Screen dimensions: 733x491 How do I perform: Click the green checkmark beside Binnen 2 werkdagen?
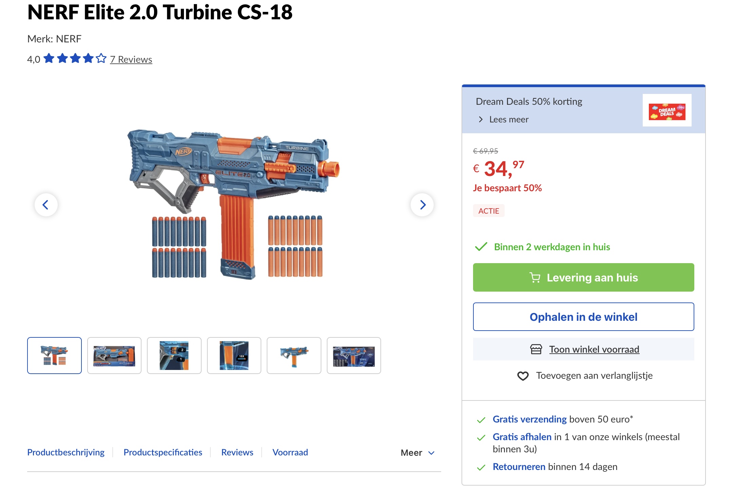(x=481, y=247)
